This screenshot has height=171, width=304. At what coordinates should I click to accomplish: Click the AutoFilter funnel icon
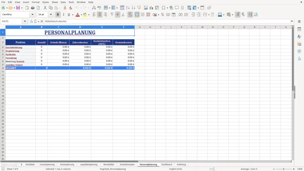(x=139, y=8)
